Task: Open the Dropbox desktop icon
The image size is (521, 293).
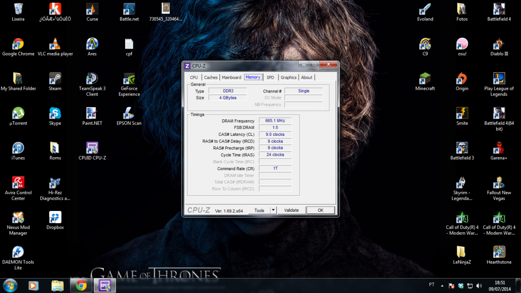Action: pyautogui.click(x=55, y=221)
